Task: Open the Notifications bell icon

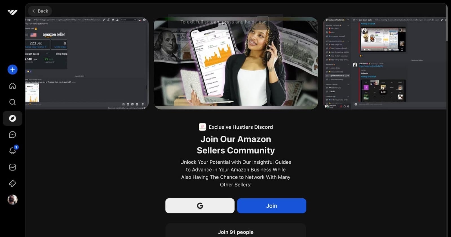Action: (x=12, y=151)
